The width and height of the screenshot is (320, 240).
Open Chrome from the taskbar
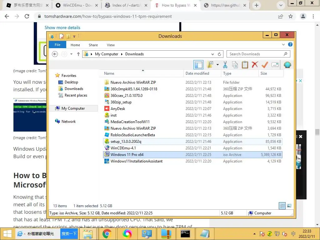point(107,234)
